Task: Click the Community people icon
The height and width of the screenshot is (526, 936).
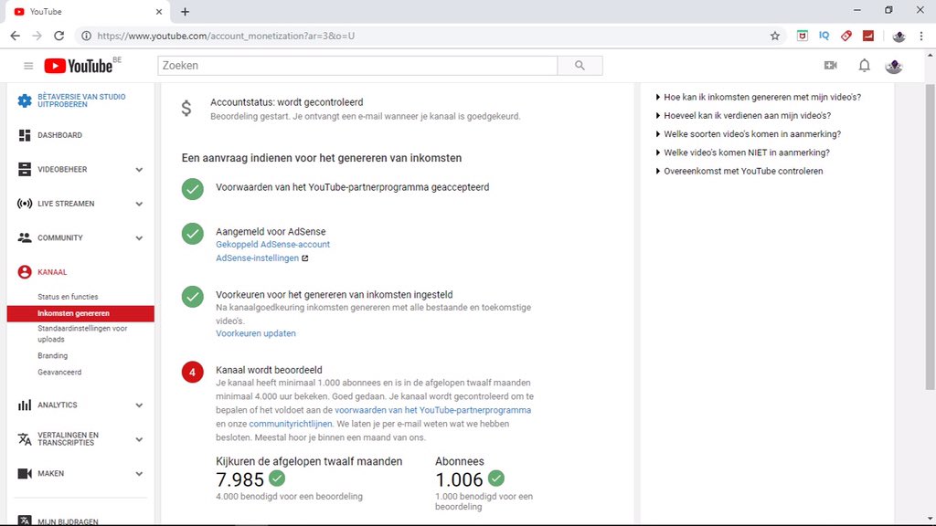Action: [25, 238]
